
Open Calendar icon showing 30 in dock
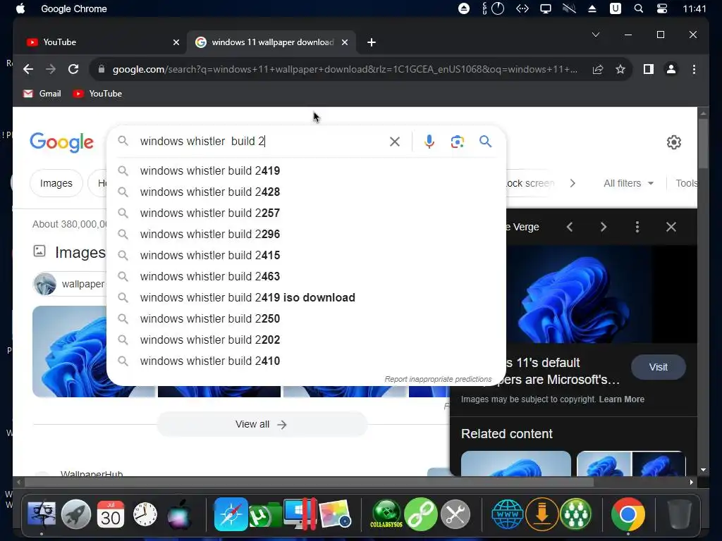pyautogui.click(x=111, y=514)
